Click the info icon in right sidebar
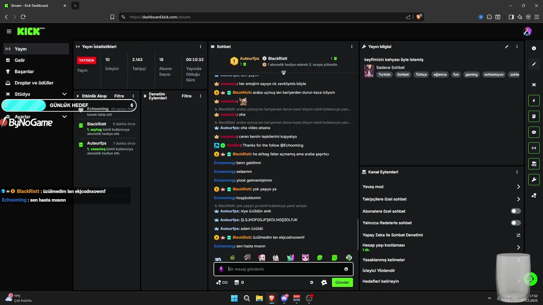543x305 pixels. (534, 48)
